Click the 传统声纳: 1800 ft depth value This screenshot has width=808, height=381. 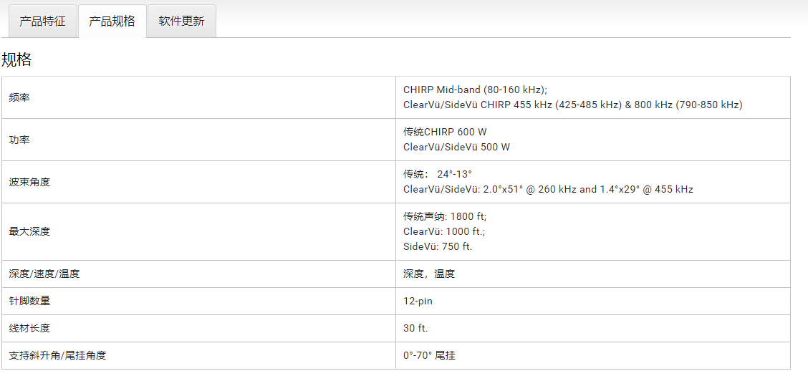[x=445, y=216]
